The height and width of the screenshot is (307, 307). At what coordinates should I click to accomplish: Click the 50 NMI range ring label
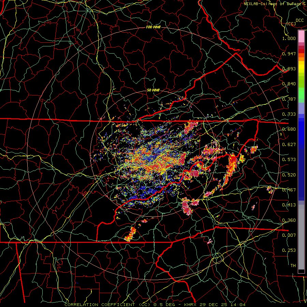[153, 90]
